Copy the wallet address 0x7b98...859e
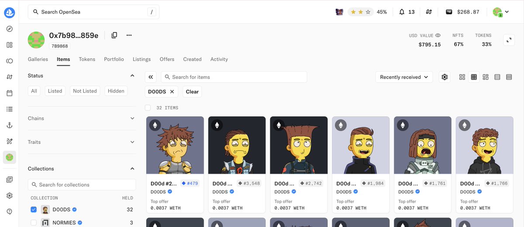The image size is (524, 227). [114, 35]
